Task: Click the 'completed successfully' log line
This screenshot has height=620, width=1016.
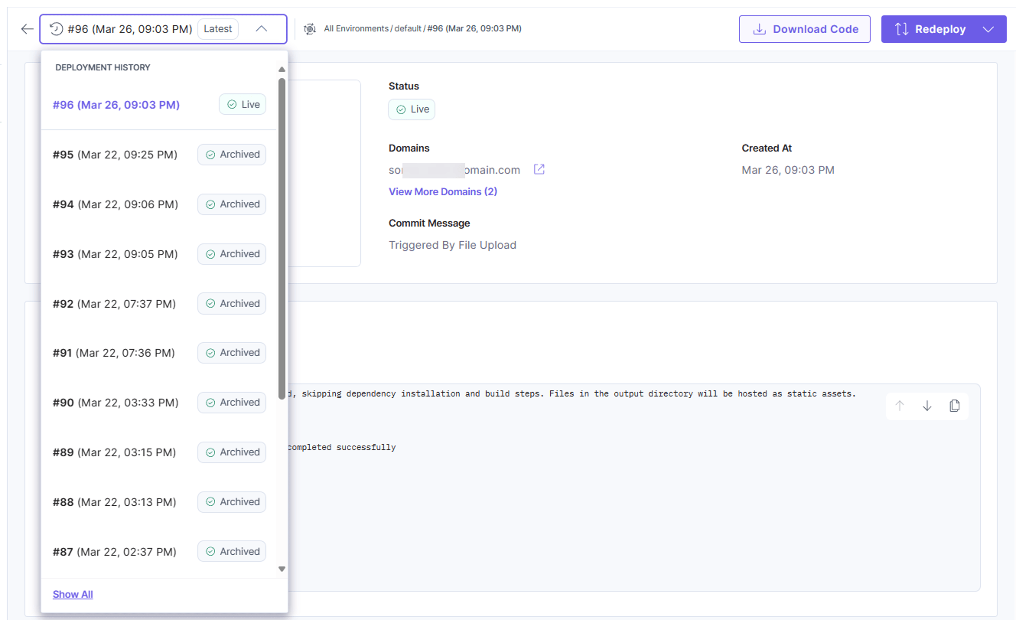Action: coord(342,447)
